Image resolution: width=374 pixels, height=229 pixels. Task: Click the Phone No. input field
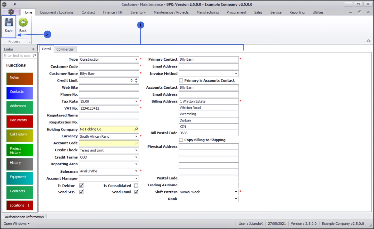(109, 94)
